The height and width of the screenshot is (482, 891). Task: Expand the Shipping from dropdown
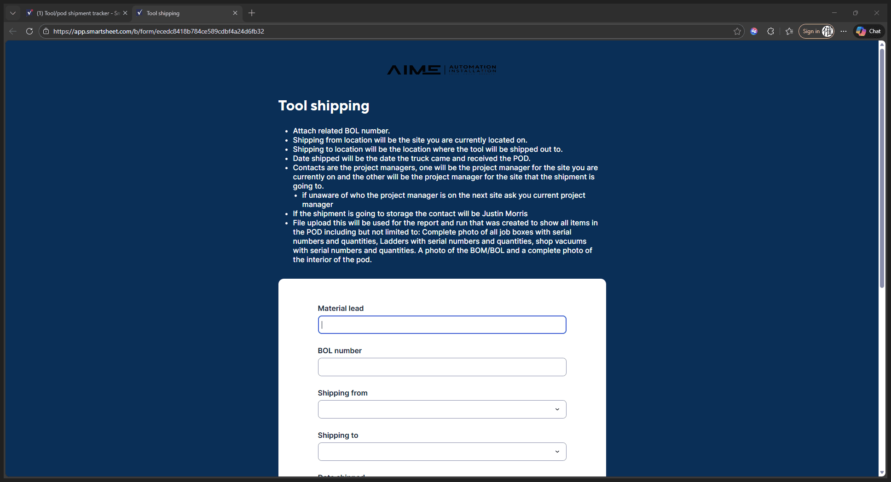point(442,409)
